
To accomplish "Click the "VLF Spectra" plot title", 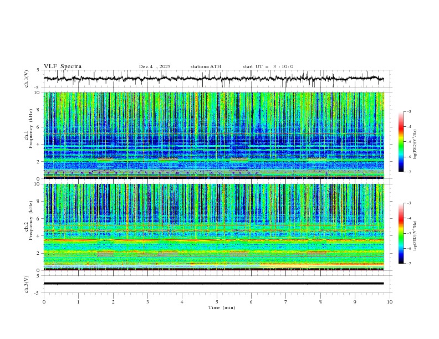I will 63,66.
